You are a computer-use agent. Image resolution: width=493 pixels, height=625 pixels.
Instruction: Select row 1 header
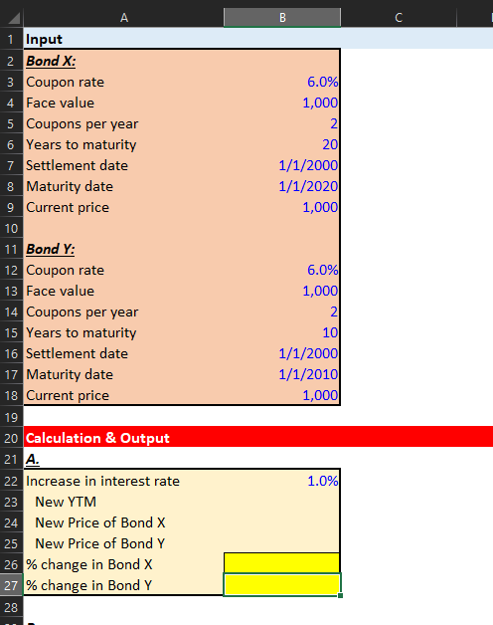pyautogui.click(x=11, y=39)
